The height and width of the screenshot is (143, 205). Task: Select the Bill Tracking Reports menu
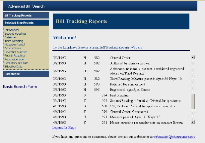26,16
